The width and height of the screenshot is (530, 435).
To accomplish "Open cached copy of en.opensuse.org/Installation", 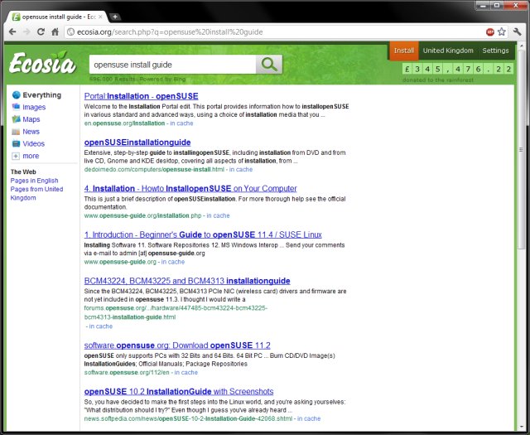I will (x=181, y=123).
